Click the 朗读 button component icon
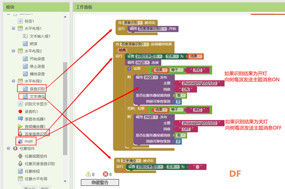Image resolution: width=285 pixels, height=189 pixels. 25,44
